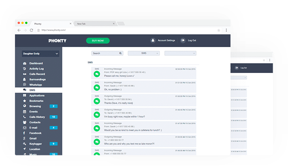Switch to the New Tab browser tab

pyautogui.click(x=95, y=24)
